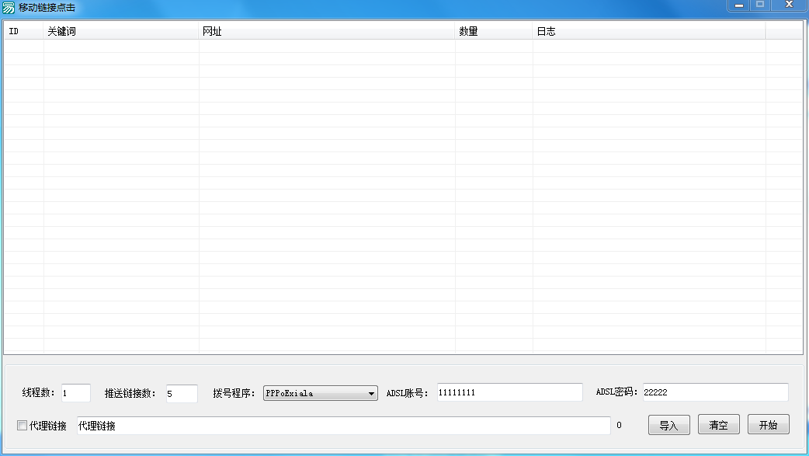Focus the 代理链接 address text box
This screenshot has height=456, width=809.
(x=342, y=426)
